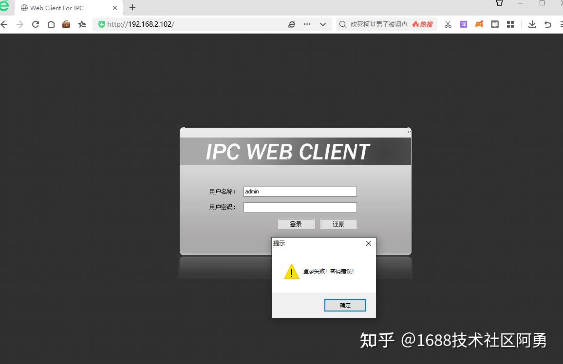
Task: Go to browser home page
Action: [51, 24]
